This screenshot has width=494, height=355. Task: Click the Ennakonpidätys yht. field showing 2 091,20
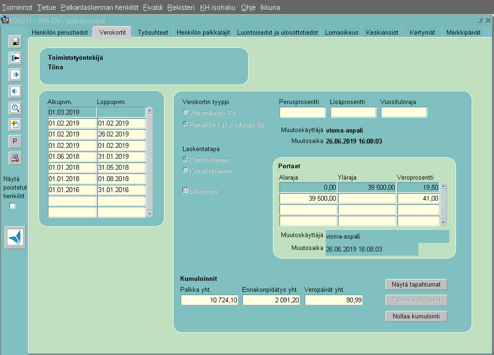[271, 300]
